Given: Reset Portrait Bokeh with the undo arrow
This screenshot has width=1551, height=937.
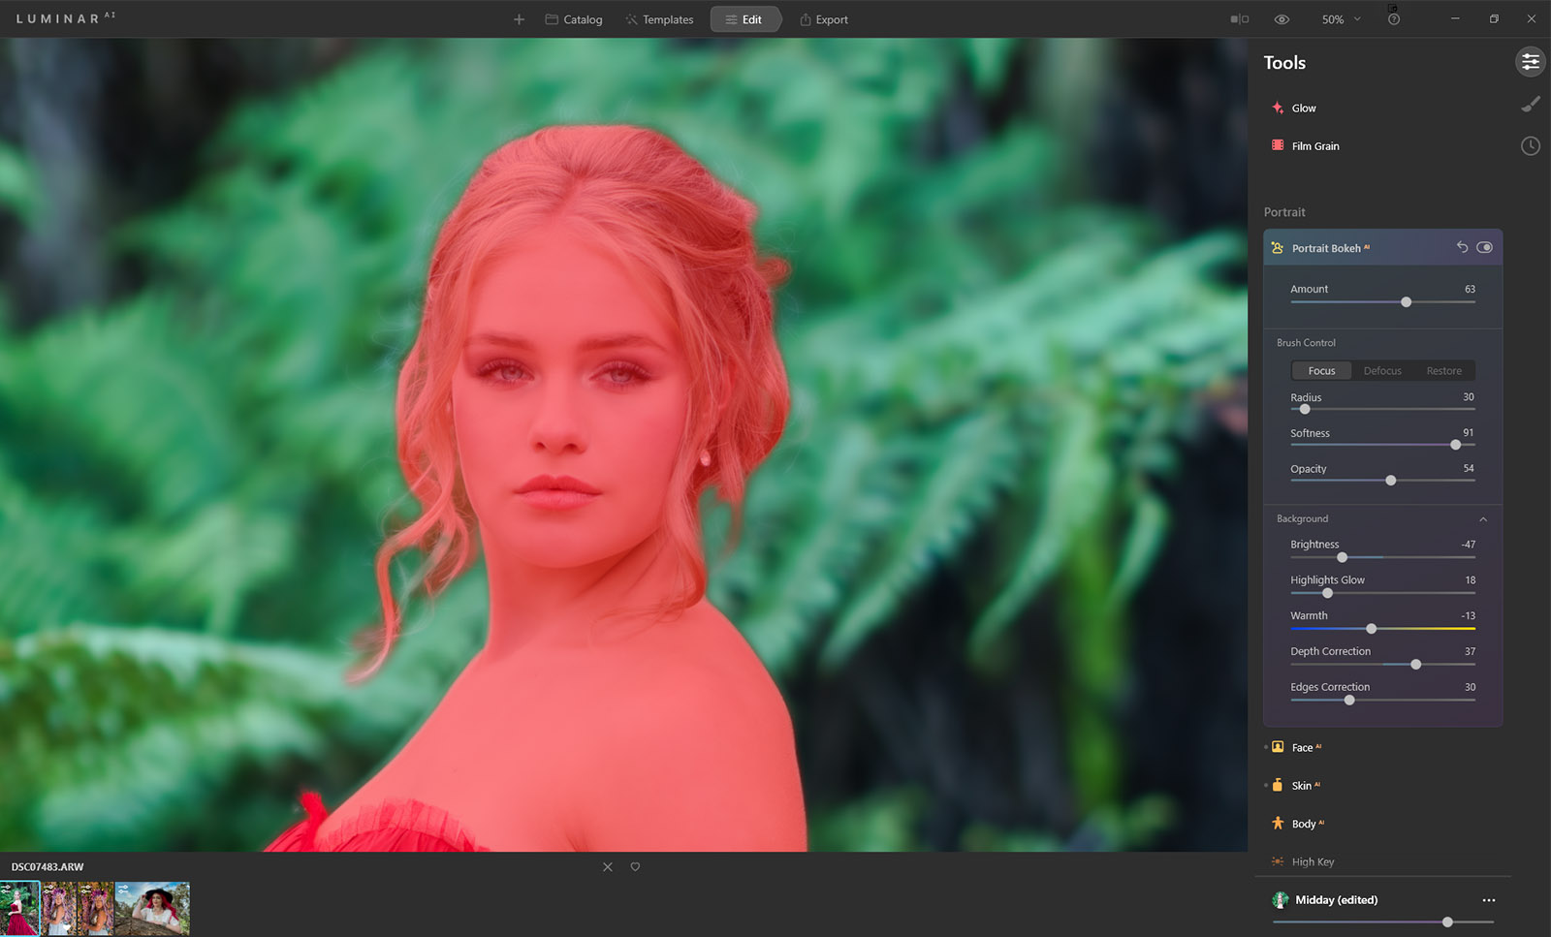Looking at the screenshot, I should pos(1462,247).
